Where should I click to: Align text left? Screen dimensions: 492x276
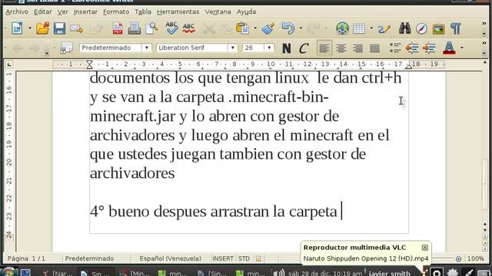coord(324,48)
